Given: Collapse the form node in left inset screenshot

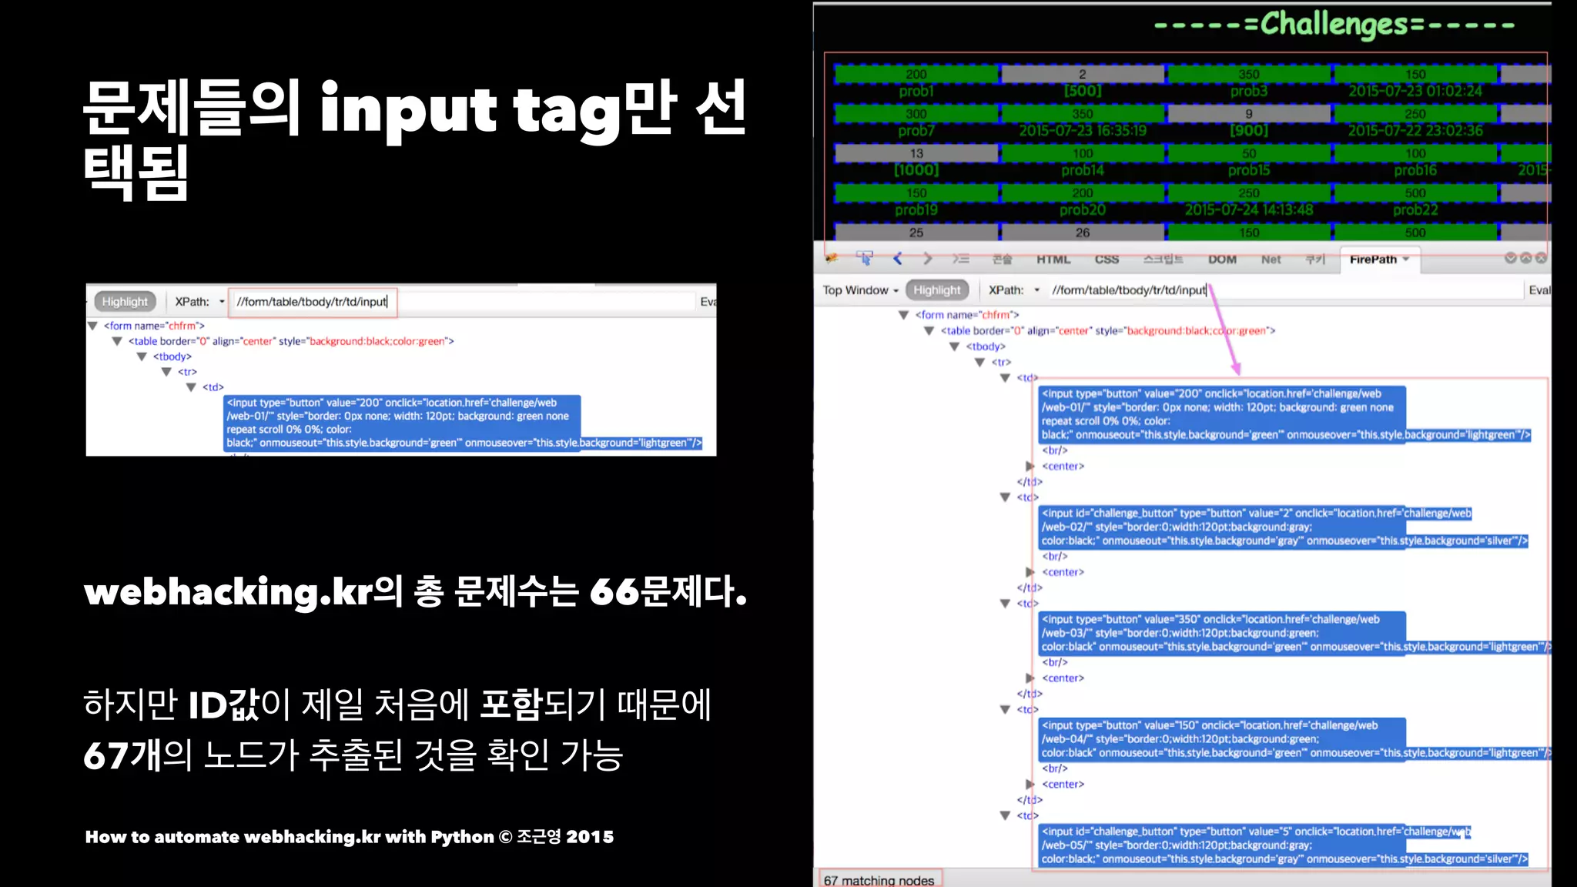Looking at the screenshot, I should click(92, 326).
